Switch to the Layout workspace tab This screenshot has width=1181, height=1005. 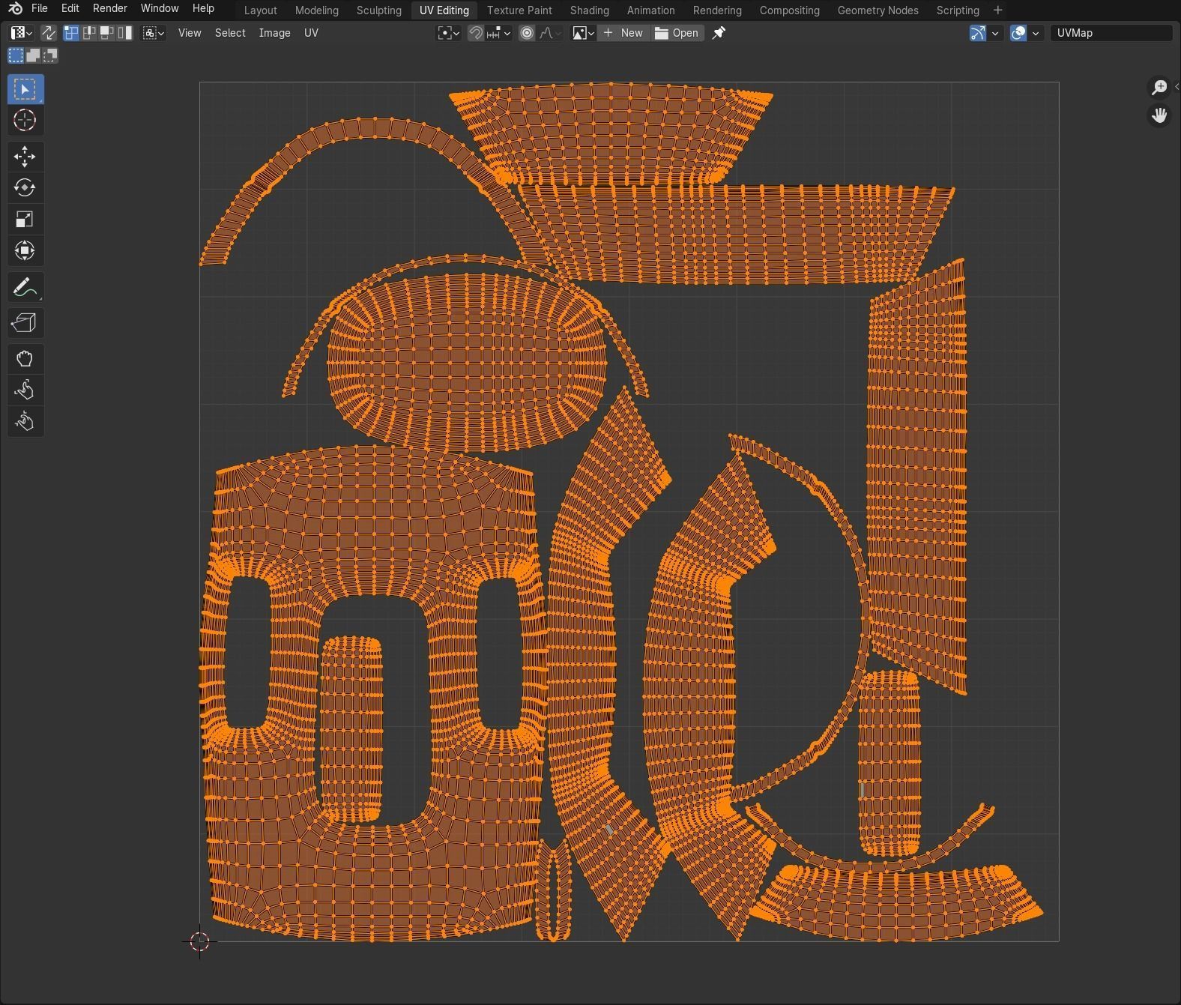coord(261,10)
